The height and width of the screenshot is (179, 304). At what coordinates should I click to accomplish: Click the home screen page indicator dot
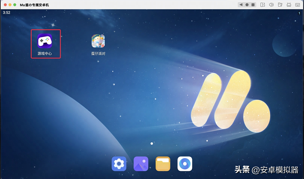click(x=152, y=144)
